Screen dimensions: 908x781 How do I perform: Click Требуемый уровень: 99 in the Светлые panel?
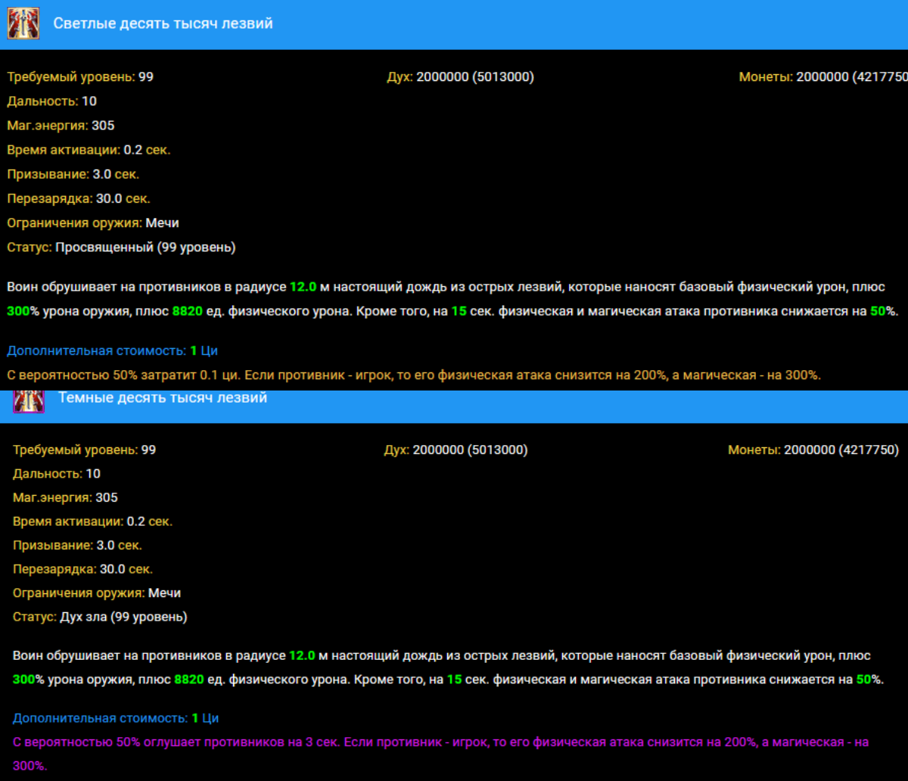80,77
